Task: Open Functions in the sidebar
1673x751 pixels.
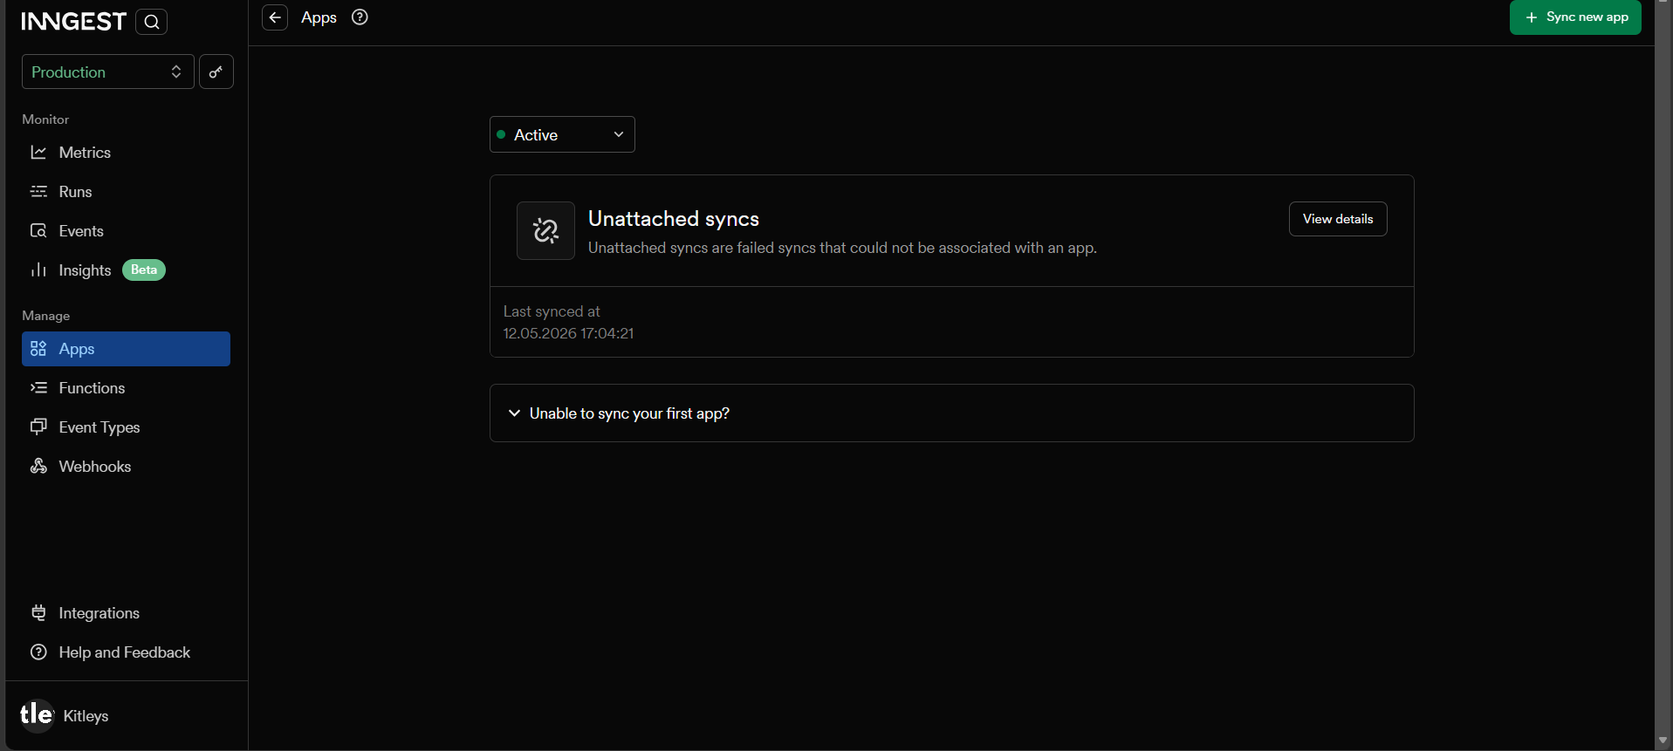Action: coord(126,388)
